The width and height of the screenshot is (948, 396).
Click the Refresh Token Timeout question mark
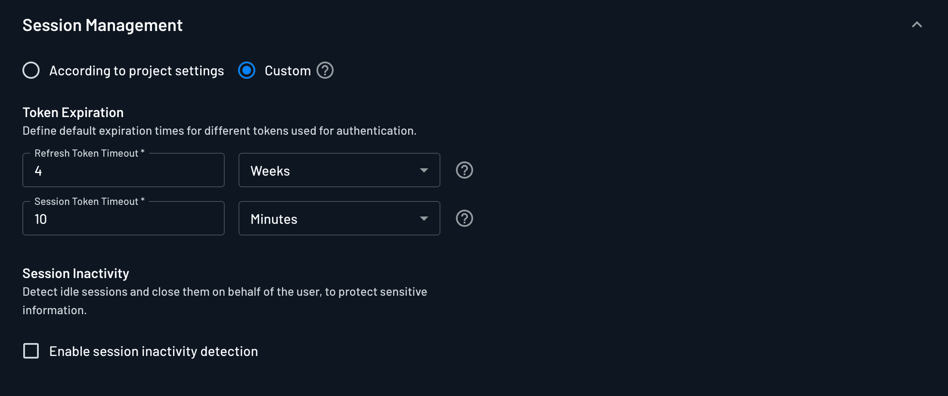pyautogui.click(x=464, y=170)
